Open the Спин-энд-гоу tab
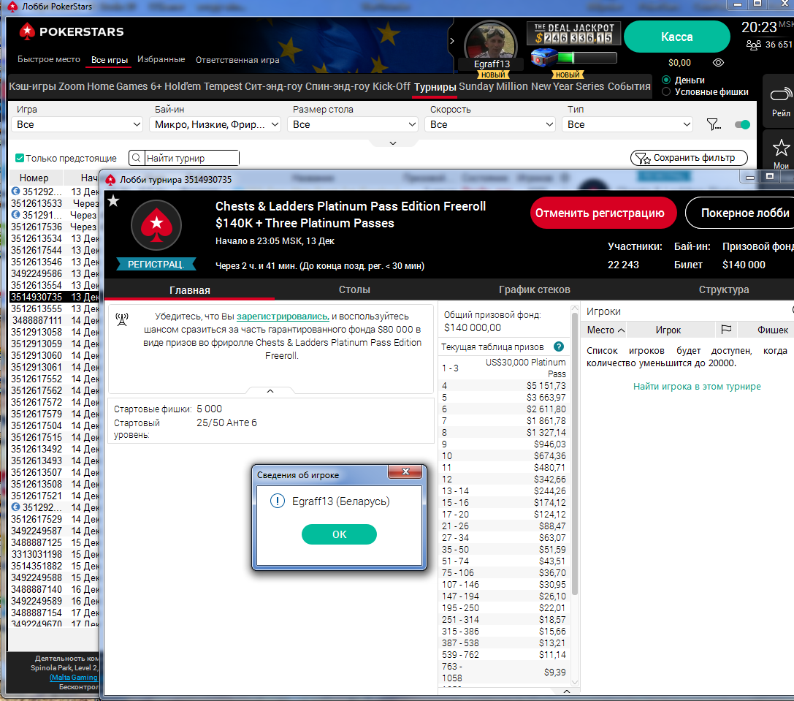 337,86
